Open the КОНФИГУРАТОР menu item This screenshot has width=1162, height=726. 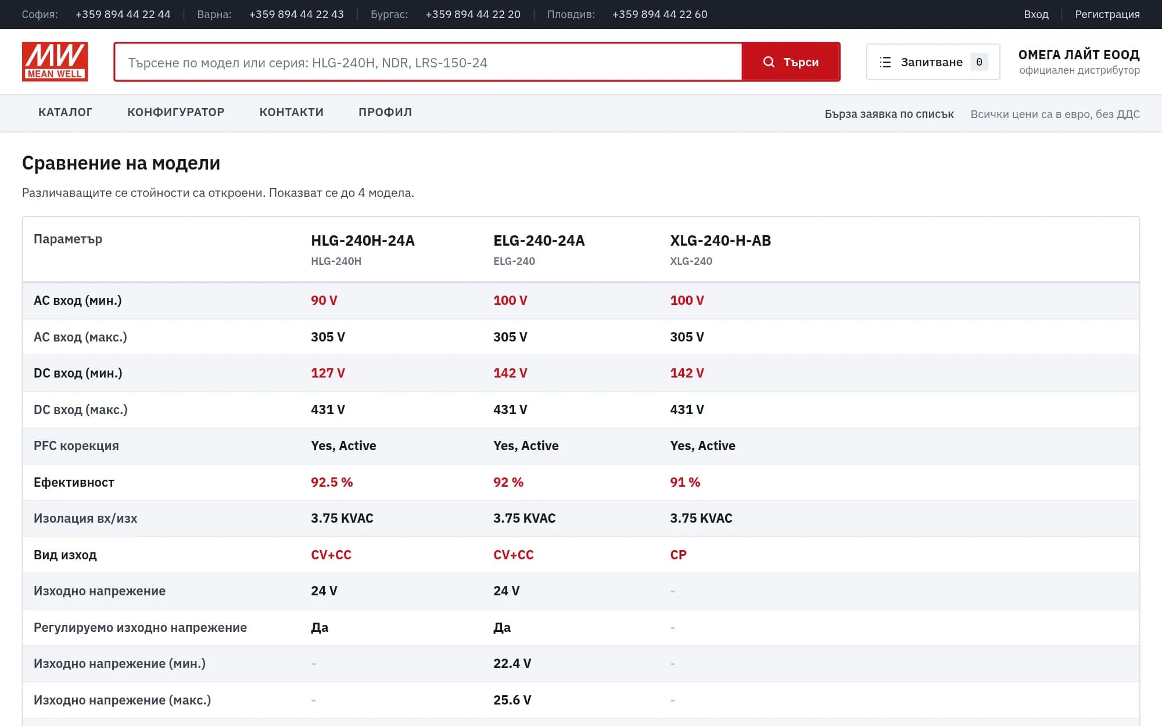(175, 112)
